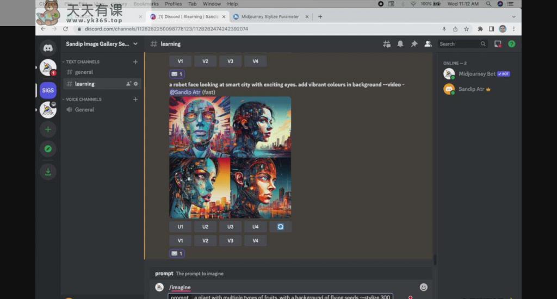Click the chat scrollbar thumb
Image resolution: width=557 pixels, height=299 pixels.
pyautogui.click(x=435, y=259)
